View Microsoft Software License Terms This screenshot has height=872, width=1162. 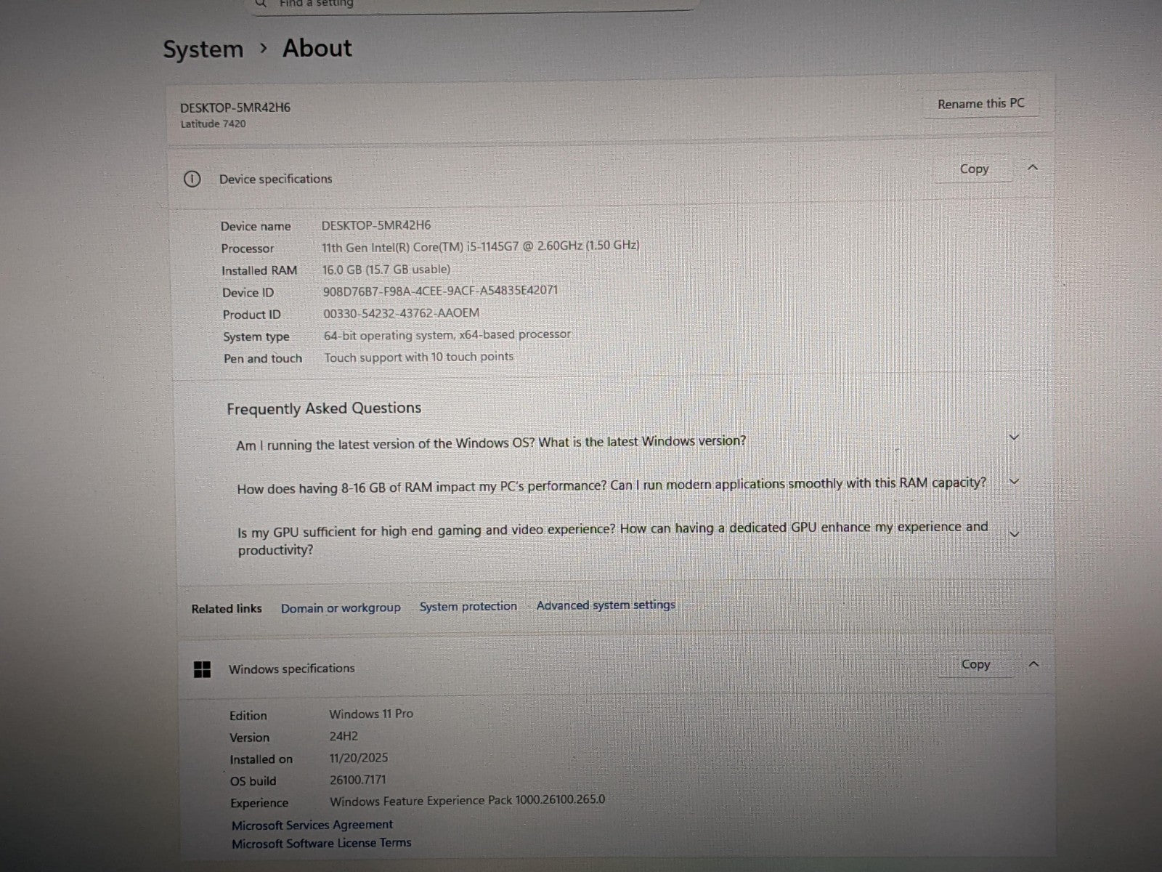pyautogui.click(x=322, y=844)
